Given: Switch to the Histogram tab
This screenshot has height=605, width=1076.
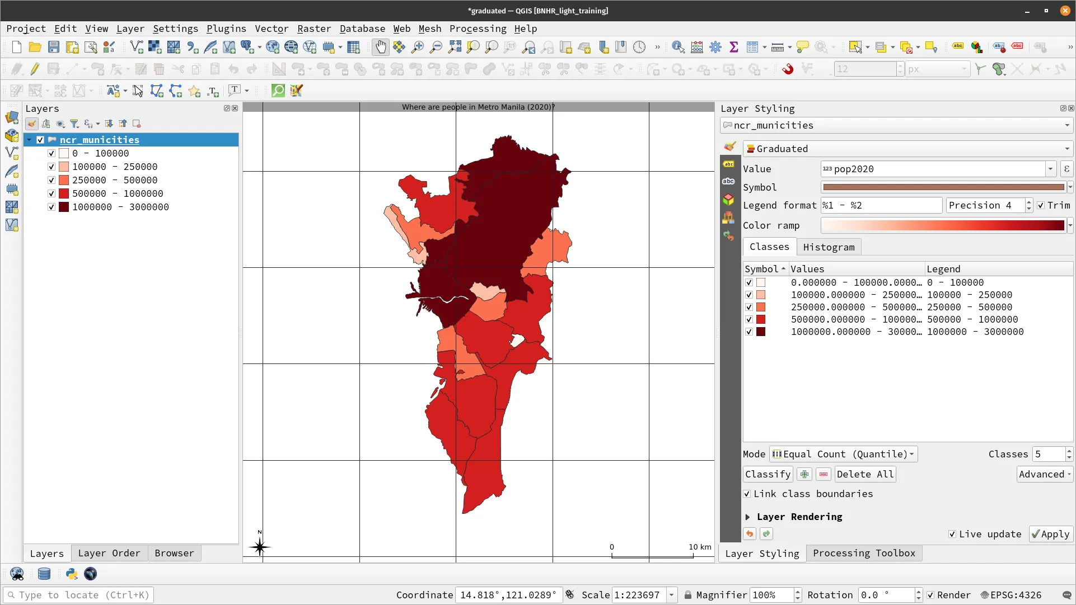Looking at the screenshot, I should coord(829,247).
